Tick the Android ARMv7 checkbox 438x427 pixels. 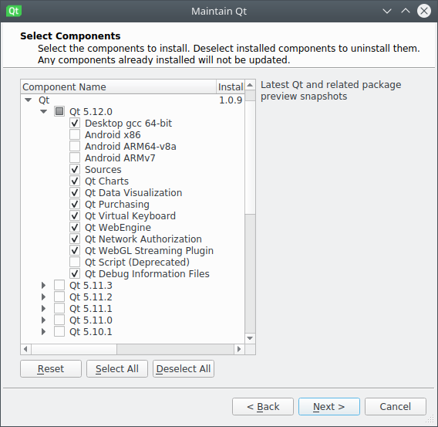(75, 158)
